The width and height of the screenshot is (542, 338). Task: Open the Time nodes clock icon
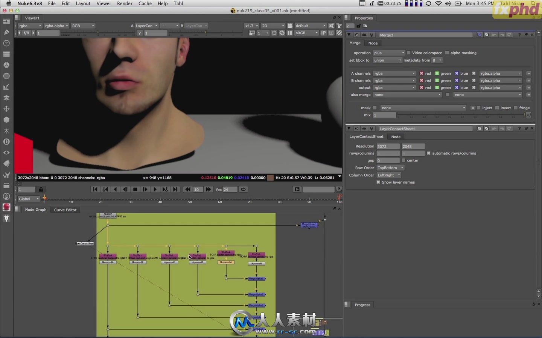coord(6,43)
